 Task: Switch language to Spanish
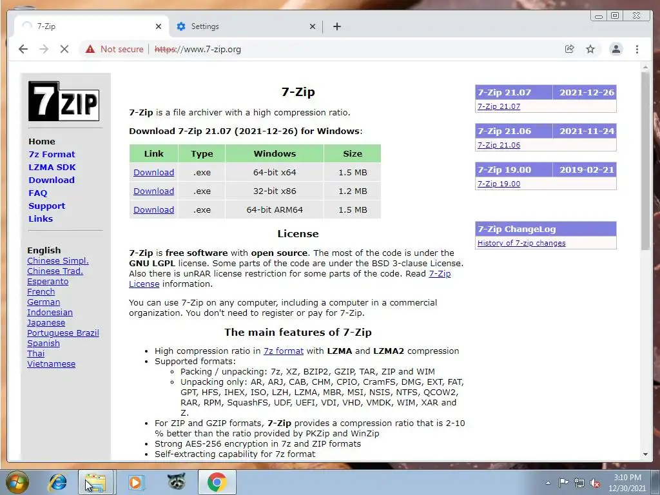click(x=43, y=344)
